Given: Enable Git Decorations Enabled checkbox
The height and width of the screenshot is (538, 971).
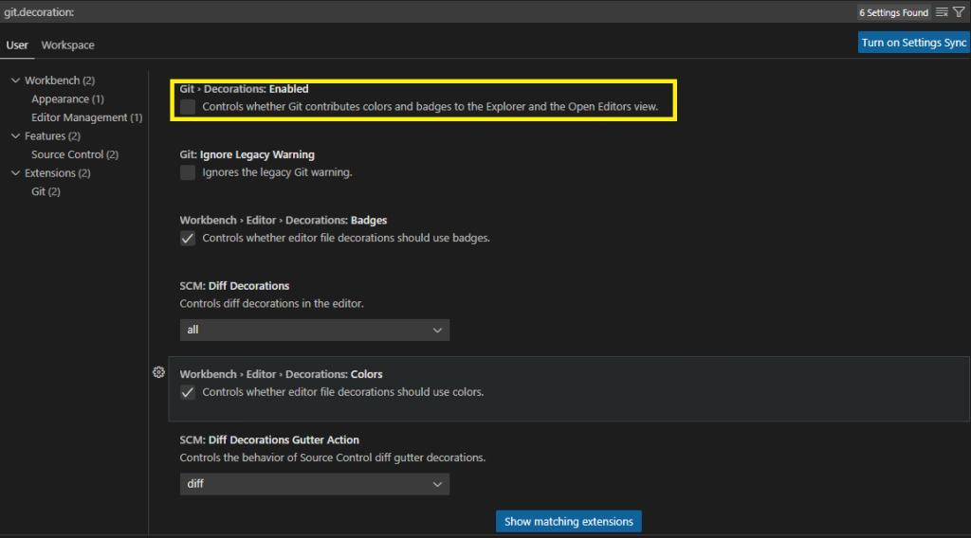Looking at the screenshot, I should tap(188, 107).
